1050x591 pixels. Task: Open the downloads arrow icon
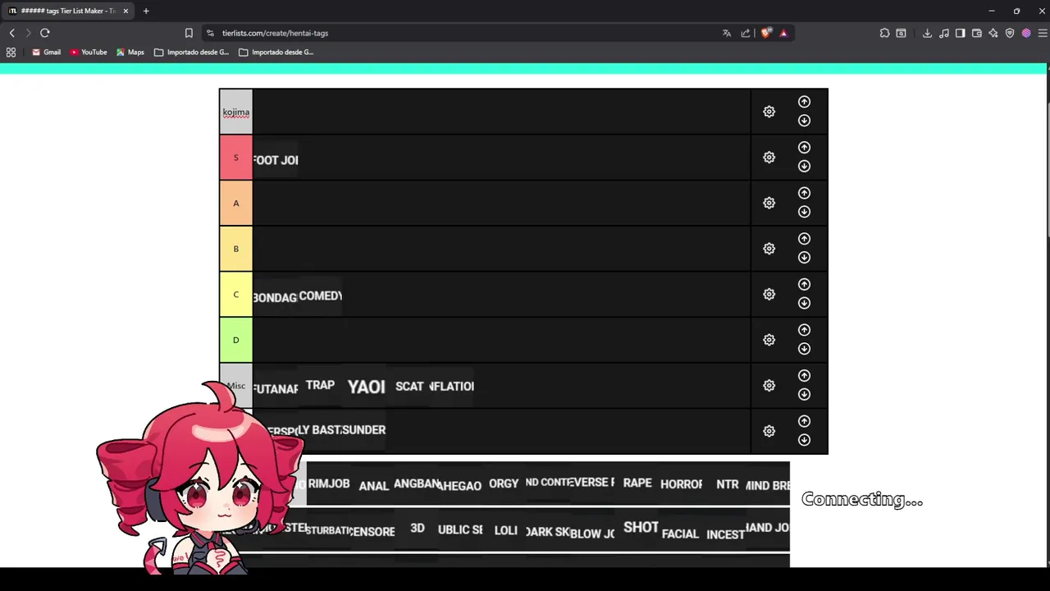[927, 33]
